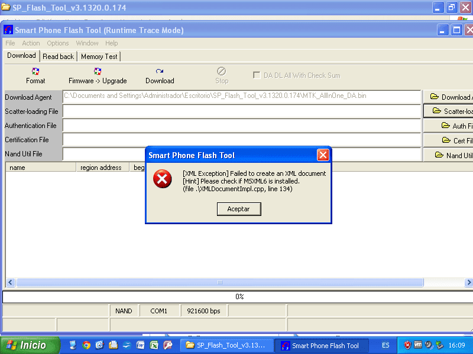Click the Flash Tool window title icon
The width and height of the screenshot is (473, 354).
click(8, 30)
